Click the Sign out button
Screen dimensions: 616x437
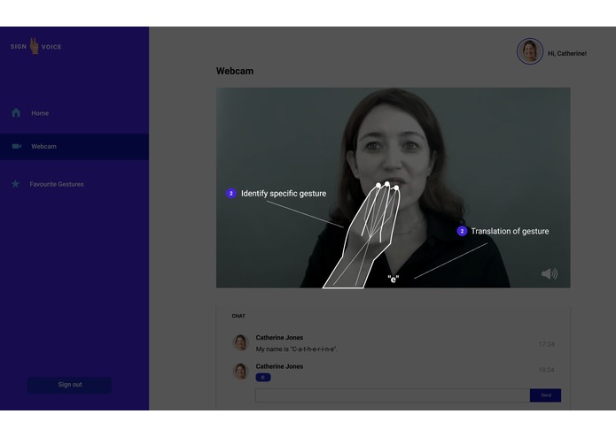click(69, 385)
